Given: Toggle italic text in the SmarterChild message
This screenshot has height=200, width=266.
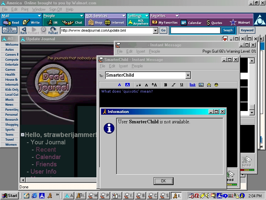Looking at the screenshot, I should (173, 85).
